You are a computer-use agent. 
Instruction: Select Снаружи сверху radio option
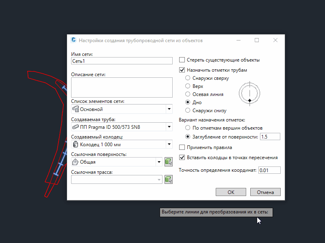coord(188,78)
